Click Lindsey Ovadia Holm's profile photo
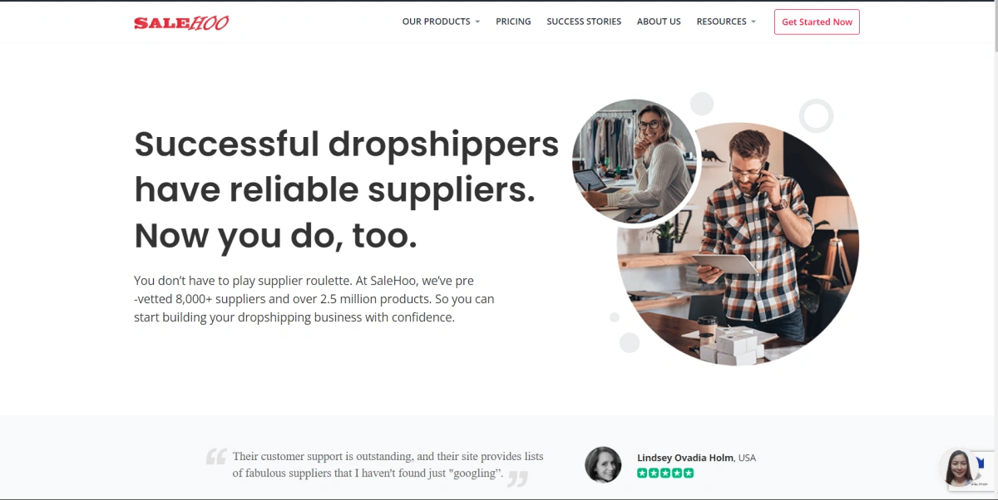This screenshot has width=998, height=500. click(603, 465)
